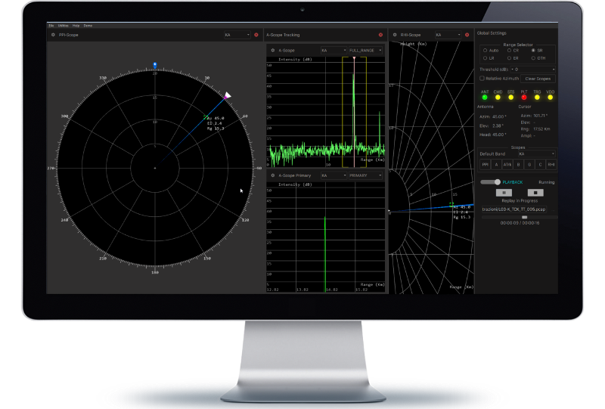The width and height of the screenshot is (605, 409).
Task: Select the Auto range radio button
Action: pyautogui.click(x=485, y=50)
